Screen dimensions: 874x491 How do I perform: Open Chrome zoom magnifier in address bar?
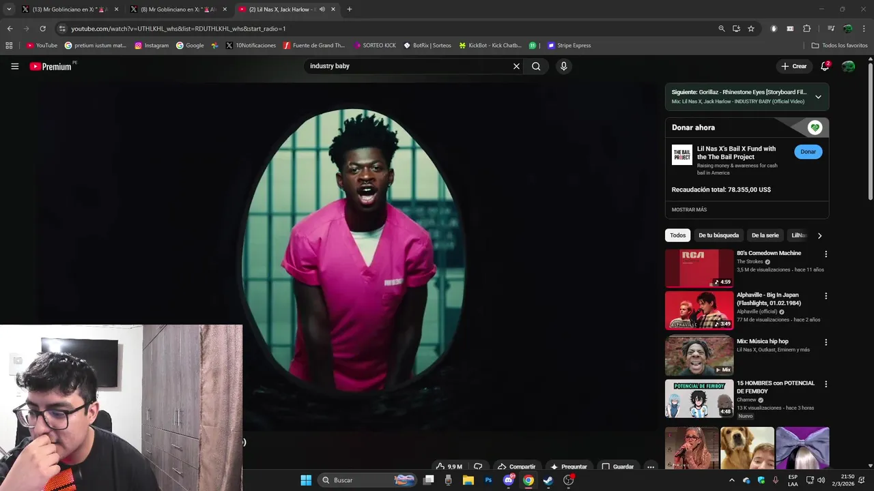[722, 29]
